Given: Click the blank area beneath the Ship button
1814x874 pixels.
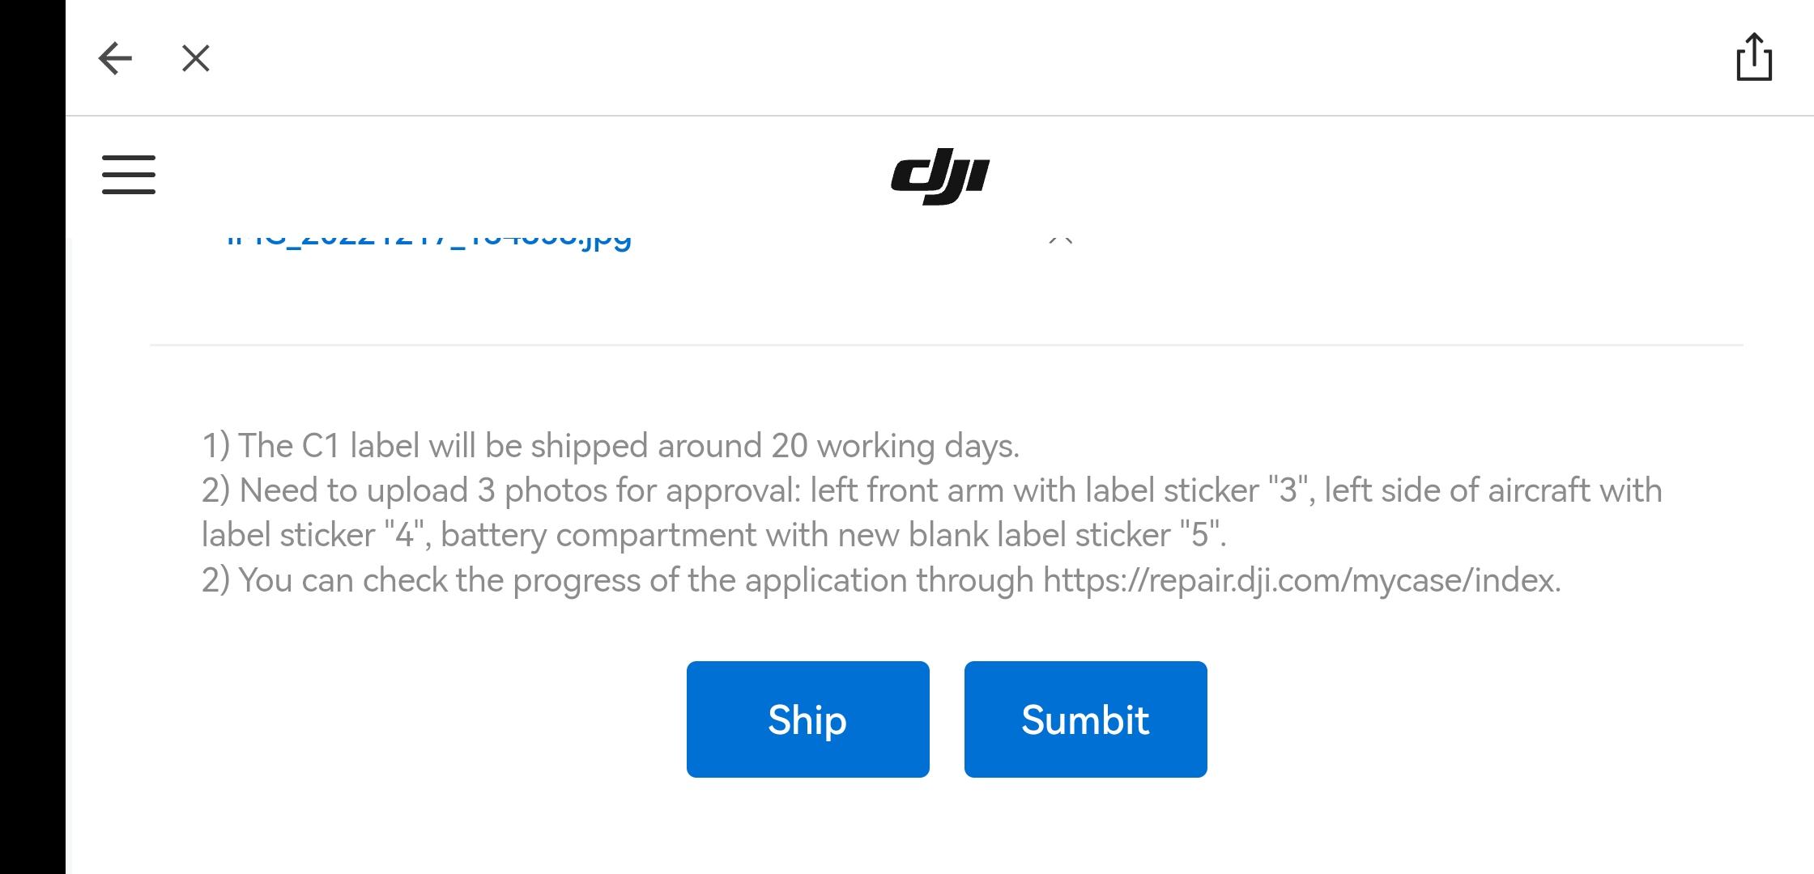Looking at the screenshot, I should (x=808, y=825).
